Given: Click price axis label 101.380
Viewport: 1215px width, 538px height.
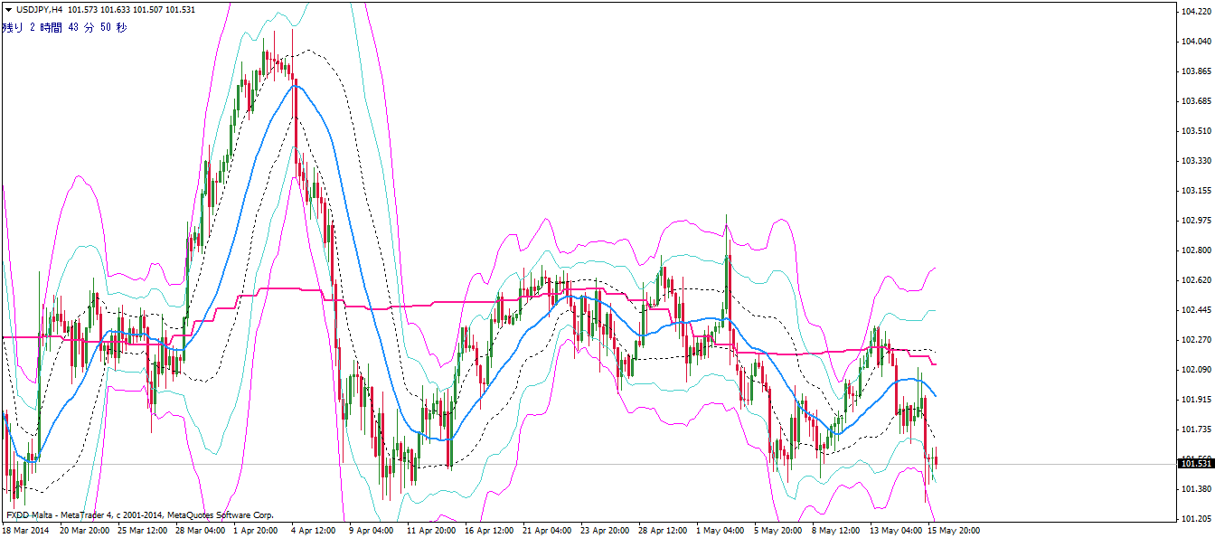Looking at the screenshot, I should click(x=1195, y=489).
